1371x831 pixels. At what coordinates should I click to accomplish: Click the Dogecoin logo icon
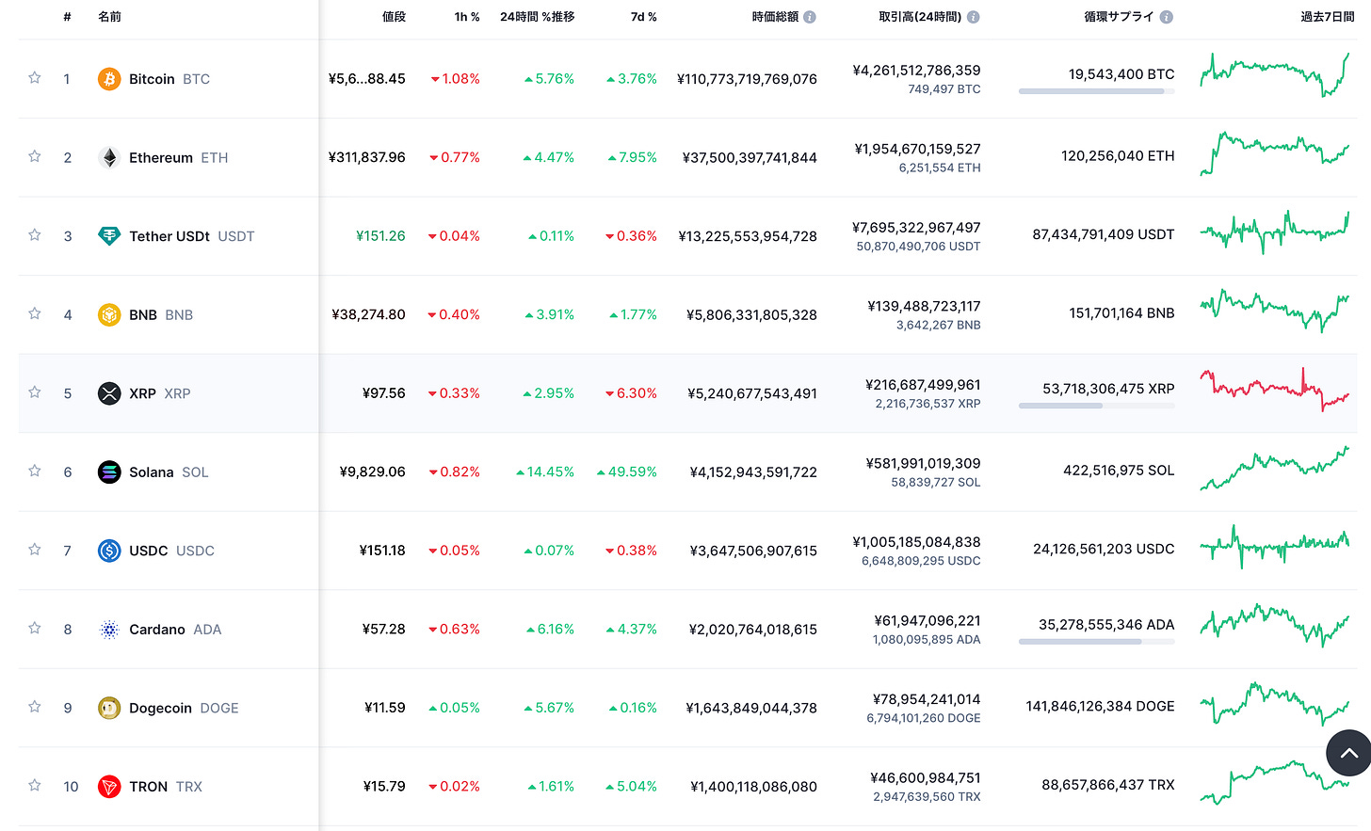tap(109, 708)
